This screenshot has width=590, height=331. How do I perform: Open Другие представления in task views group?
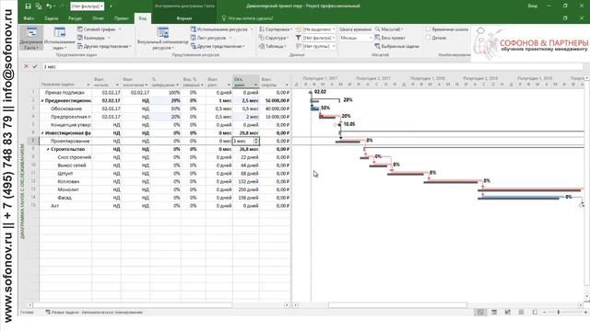[x=104, y=47]
